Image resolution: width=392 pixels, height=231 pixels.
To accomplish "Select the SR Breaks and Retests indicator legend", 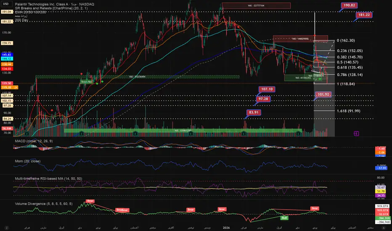I will pos(51,8).
